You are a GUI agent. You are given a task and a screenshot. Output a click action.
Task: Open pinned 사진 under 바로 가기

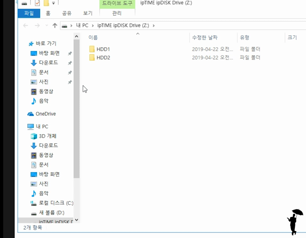pyautogui.click(x=44, y=82)
